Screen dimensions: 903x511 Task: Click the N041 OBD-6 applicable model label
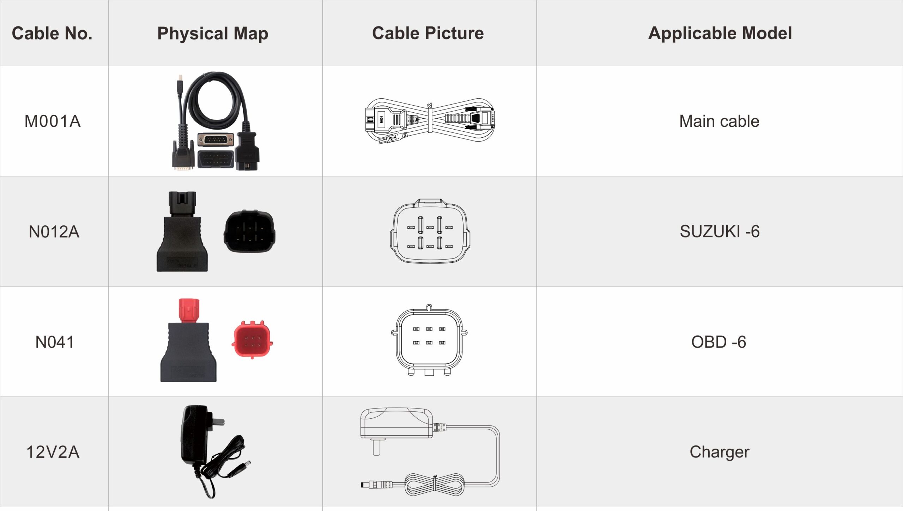719,342
